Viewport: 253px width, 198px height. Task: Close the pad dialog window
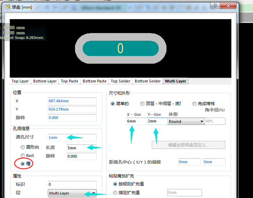(x=228, y=6)
